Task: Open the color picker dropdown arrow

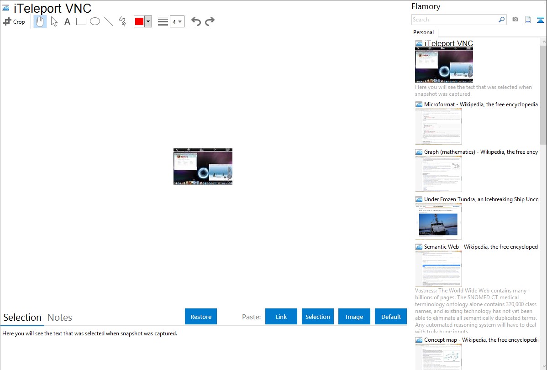Action: [148, 21]
